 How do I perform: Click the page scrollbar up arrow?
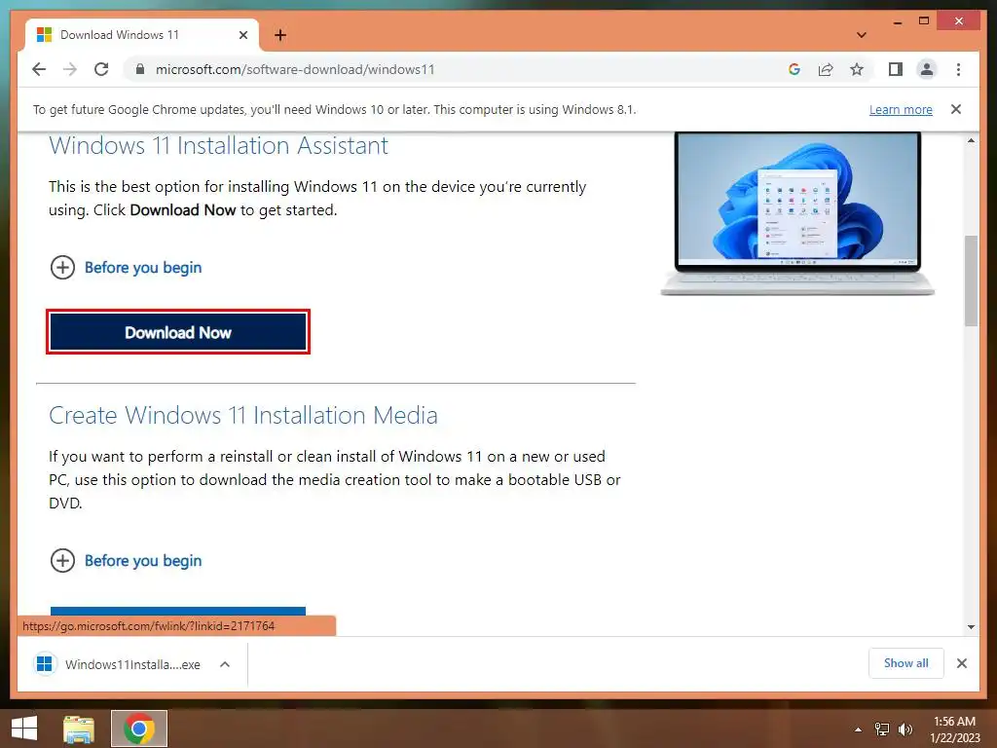(971, 140)
